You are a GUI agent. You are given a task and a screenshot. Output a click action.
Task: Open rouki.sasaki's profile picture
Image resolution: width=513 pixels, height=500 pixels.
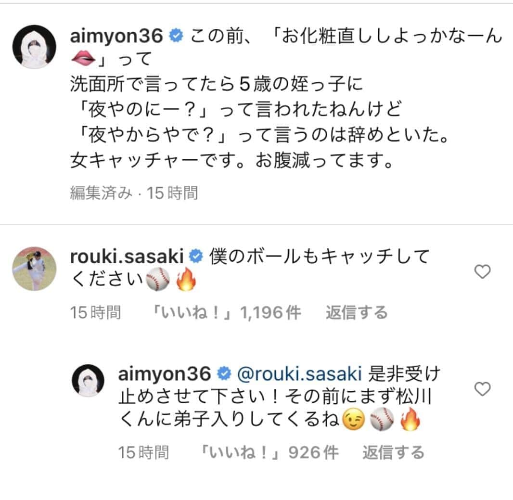(34, 269)
